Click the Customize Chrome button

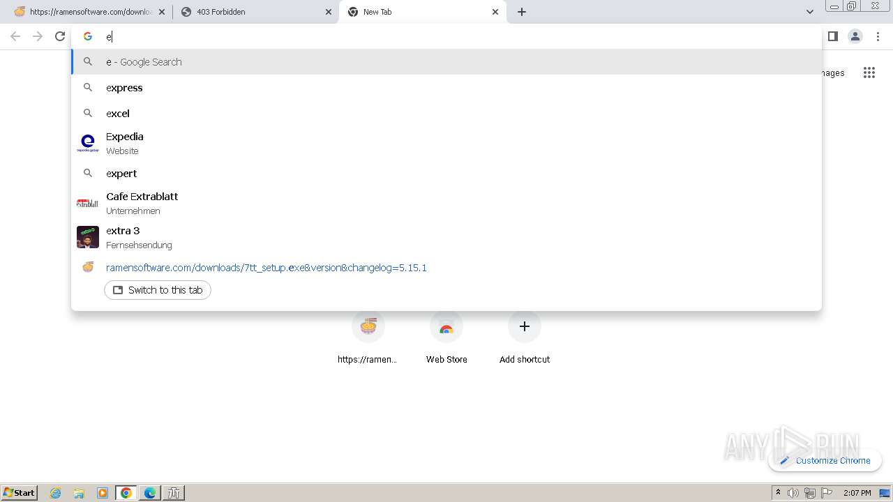[825, 460]
